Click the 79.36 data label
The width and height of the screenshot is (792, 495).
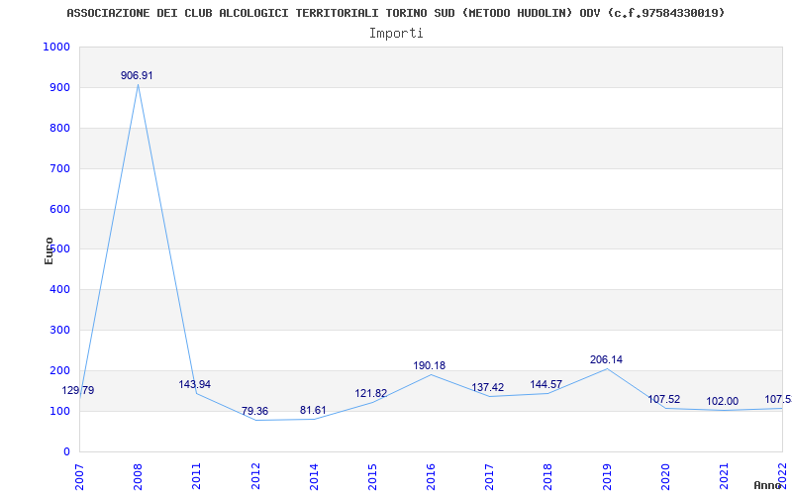pyautogui.click(x=255, y=411)
